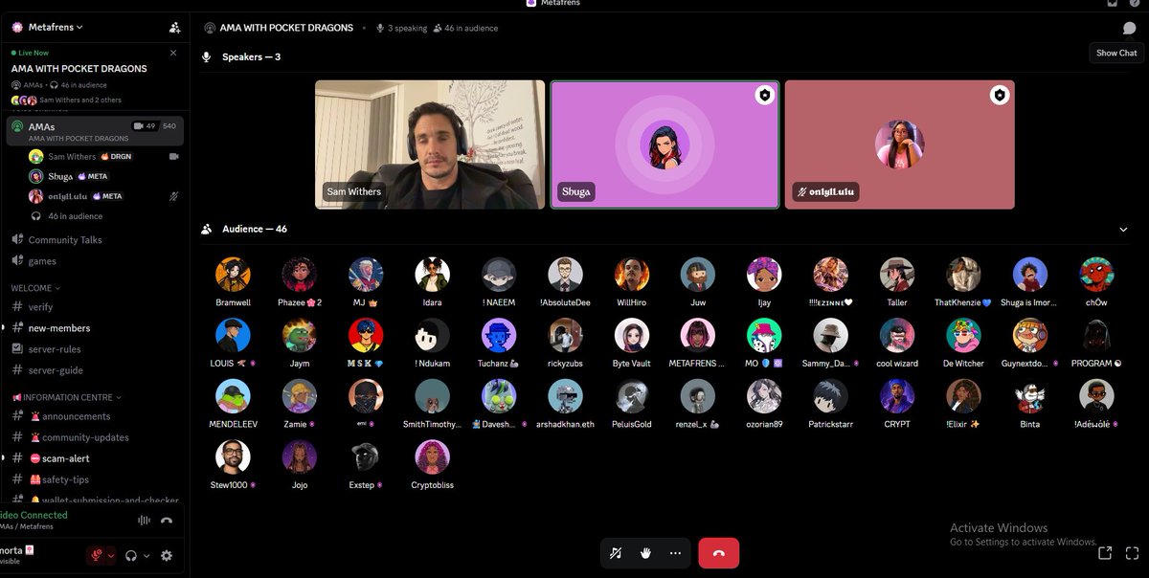Viewport: 1149px width, 578px height.
Task: Open the AMAs stage channel
Action: click(94, 131)
